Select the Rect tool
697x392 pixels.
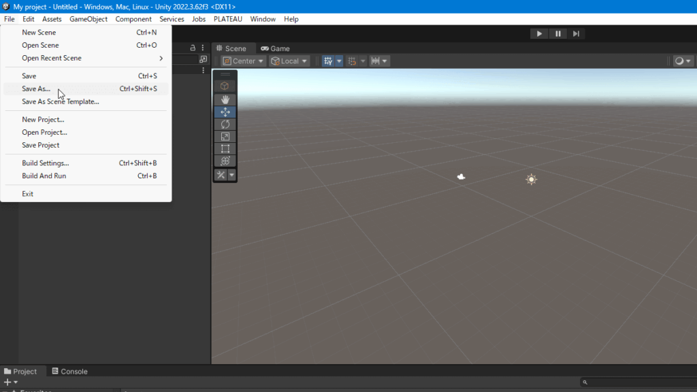[x=225, y=149]
